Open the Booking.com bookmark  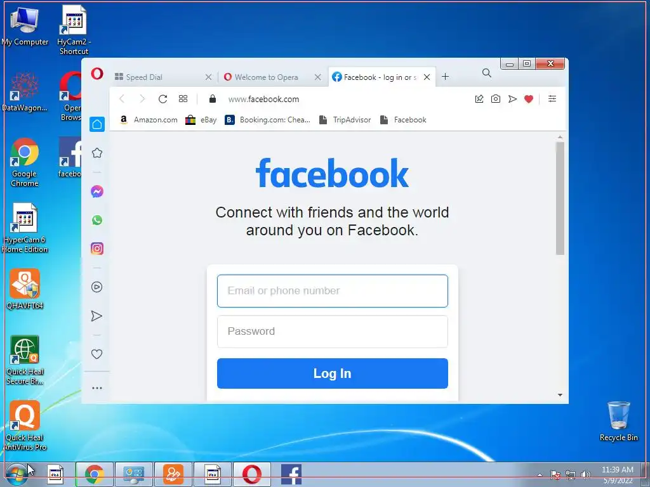pyautogui.click(x=267, y=120)
